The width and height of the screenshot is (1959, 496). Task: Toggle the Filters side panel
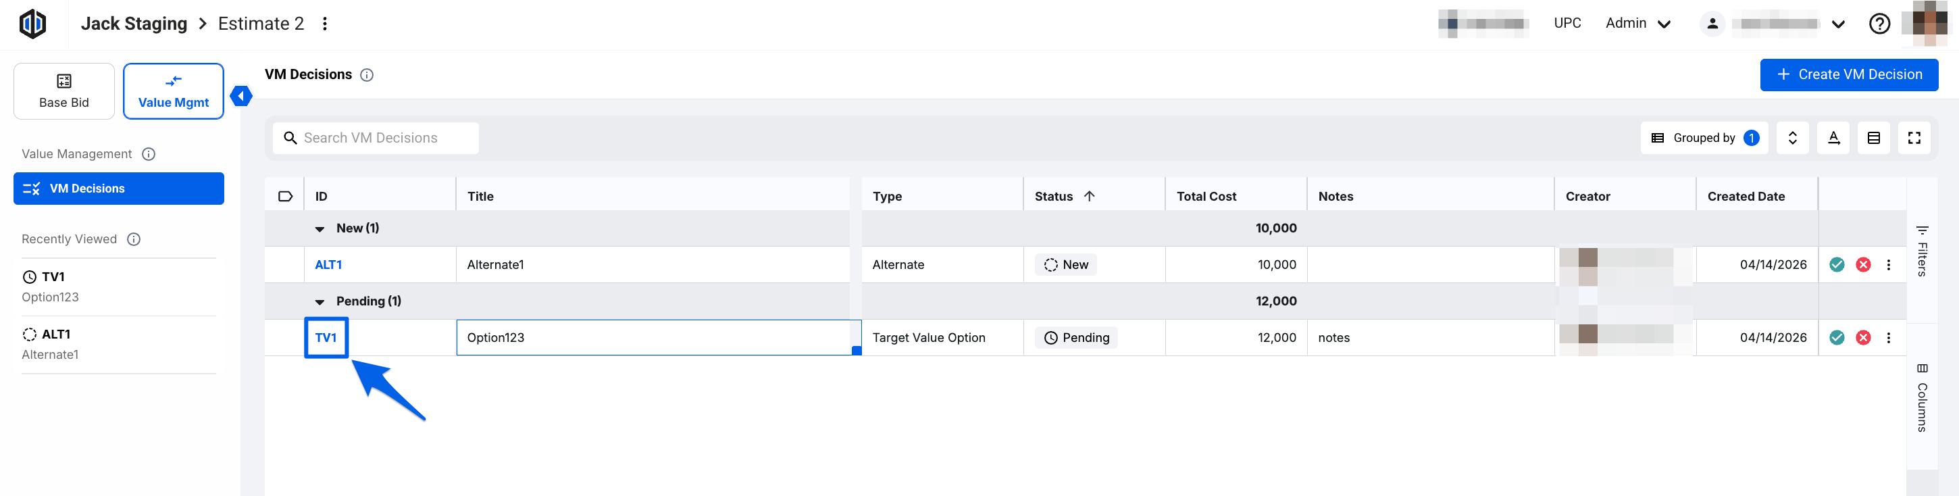tap(1922, 251)
